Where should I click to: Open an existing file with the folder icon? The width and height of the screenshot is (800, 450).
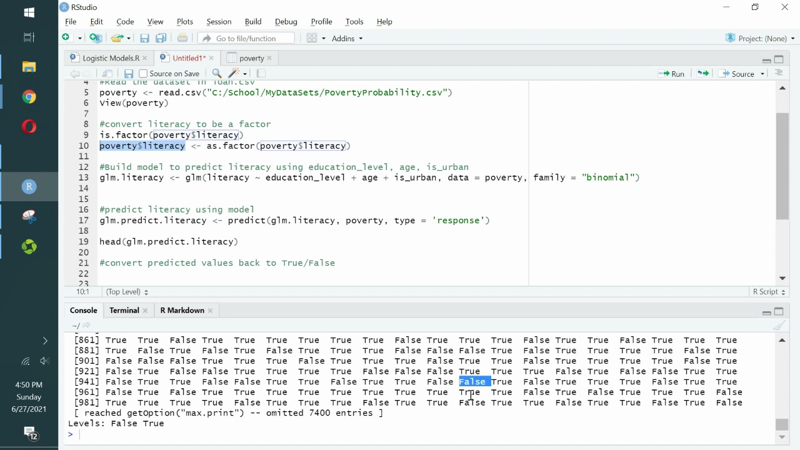coord(116,38)
